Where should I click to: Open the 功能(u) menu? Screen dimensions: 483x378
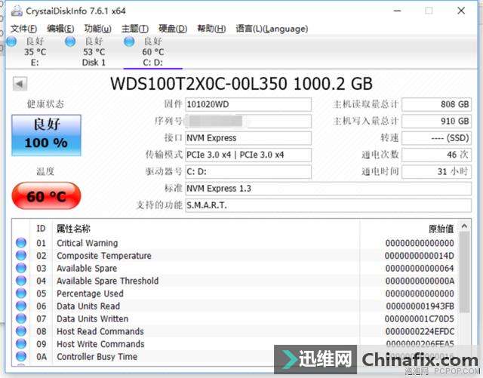tap(97, 29)
